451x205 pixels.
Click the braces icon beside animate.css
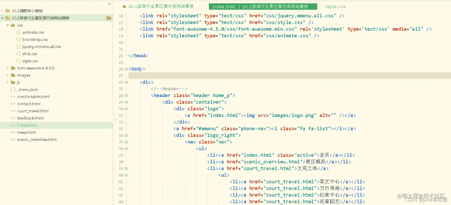(18, 32)
